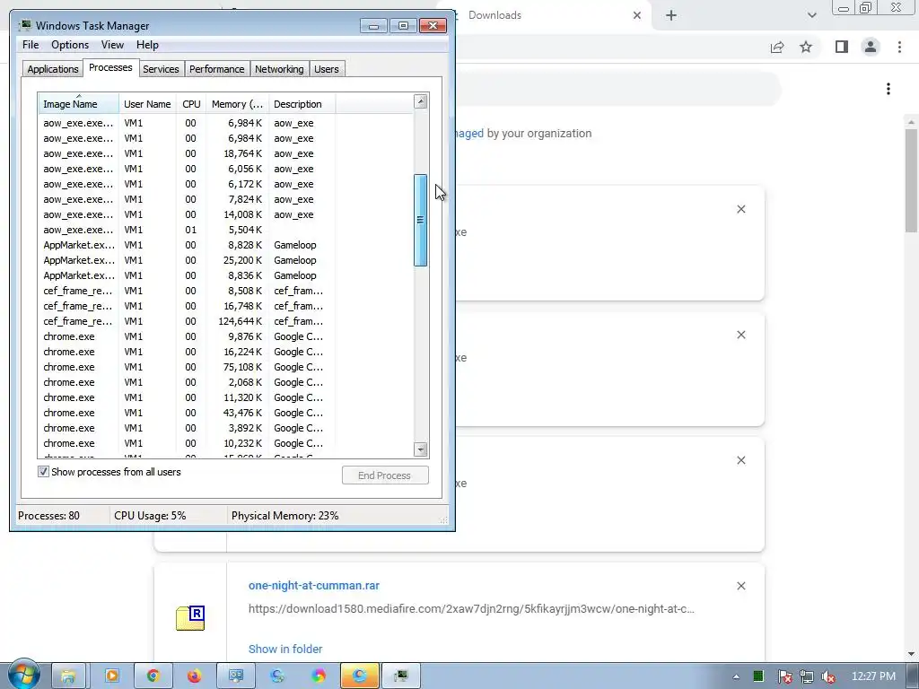Click CPU Usage: 5% status text

[150, 516]
